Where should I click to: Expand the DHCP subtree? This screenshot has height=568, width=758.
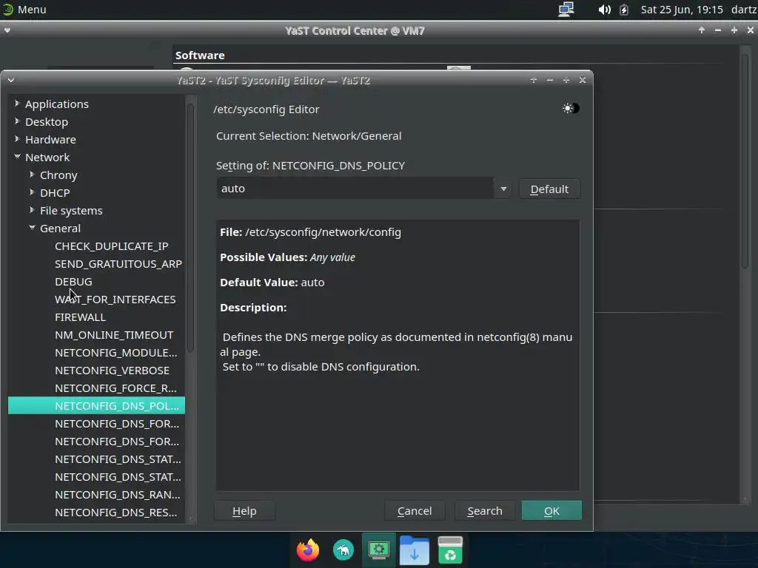32,192
